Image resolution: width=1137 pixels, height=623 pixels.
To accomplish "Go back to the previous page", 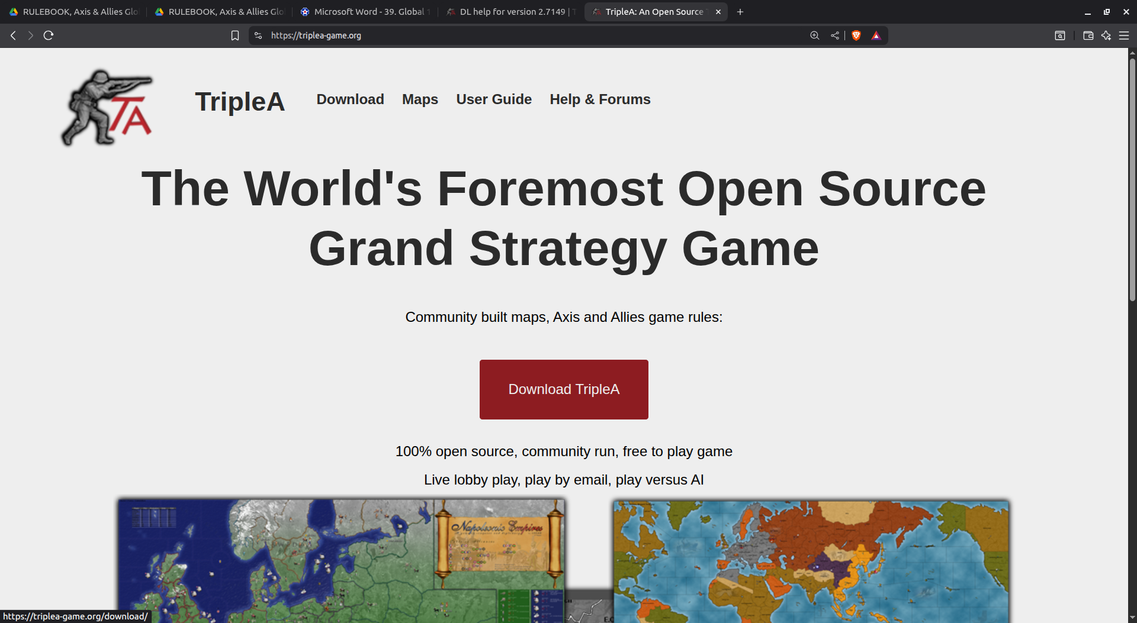I will [13, 35].
